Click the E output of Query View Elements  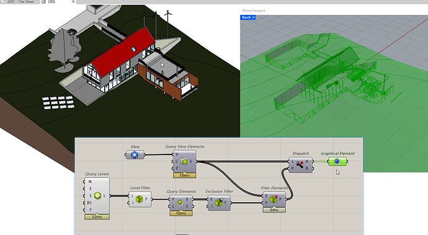click(191, 161)
